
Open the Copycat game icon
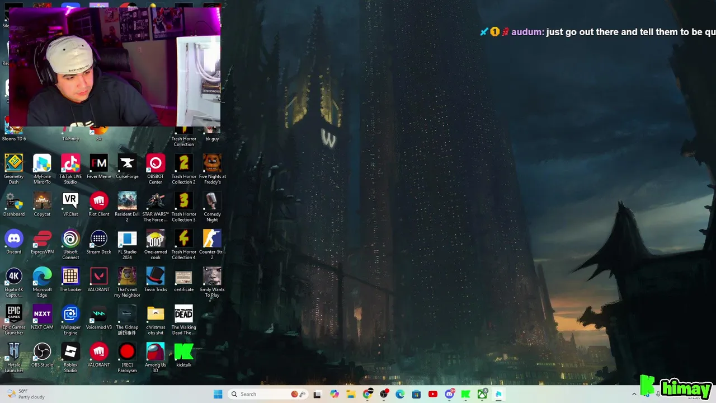(x=42, y=204)
